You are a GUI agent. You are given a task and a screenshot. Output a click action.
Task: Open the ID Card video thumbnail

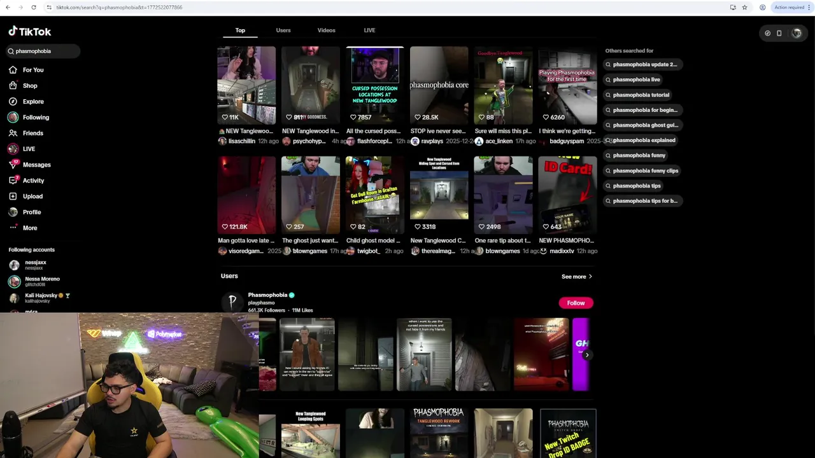coord(568,195)
